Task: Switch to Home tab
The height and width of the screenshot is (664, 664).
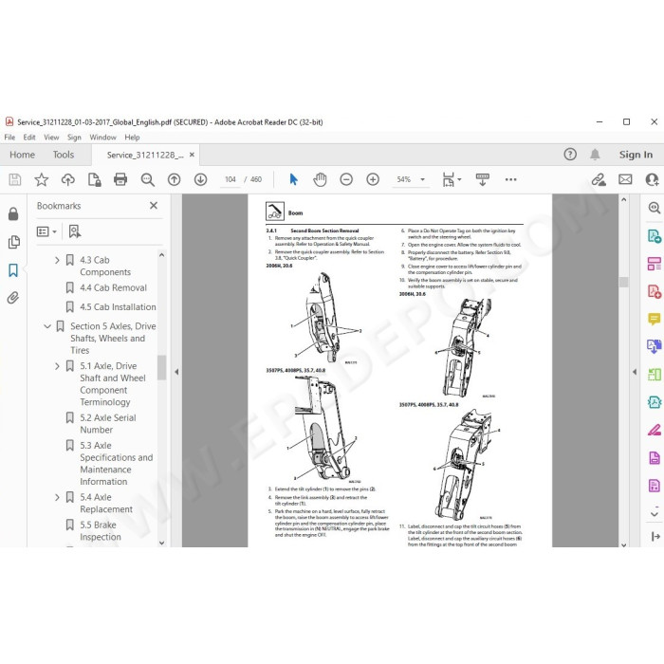Action: pyautogui.click(x=22, y=155)
